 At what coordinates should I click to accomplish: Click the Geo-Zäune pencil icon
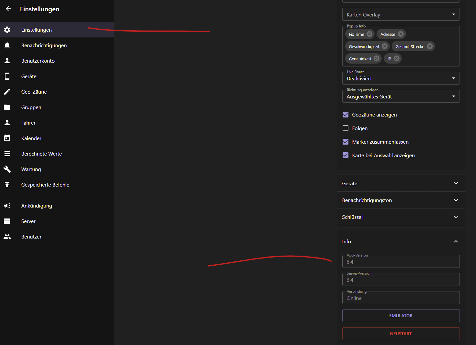point(7,92)
